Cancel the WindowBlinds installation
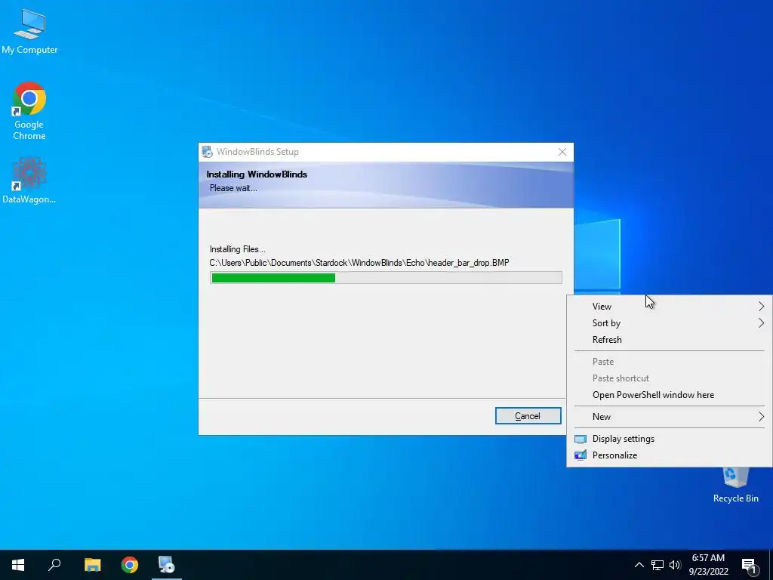The image size is (773, 580). click(x=528, y=416)
